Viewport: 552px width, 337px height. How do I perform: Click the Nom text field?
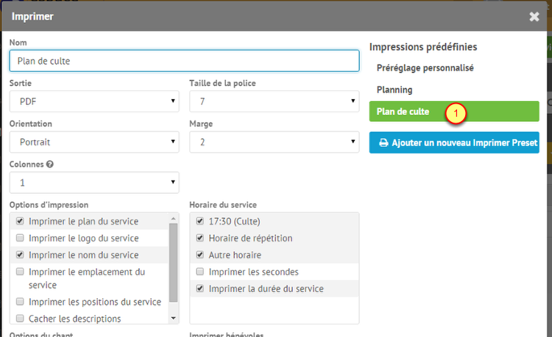tap(184, 60)
